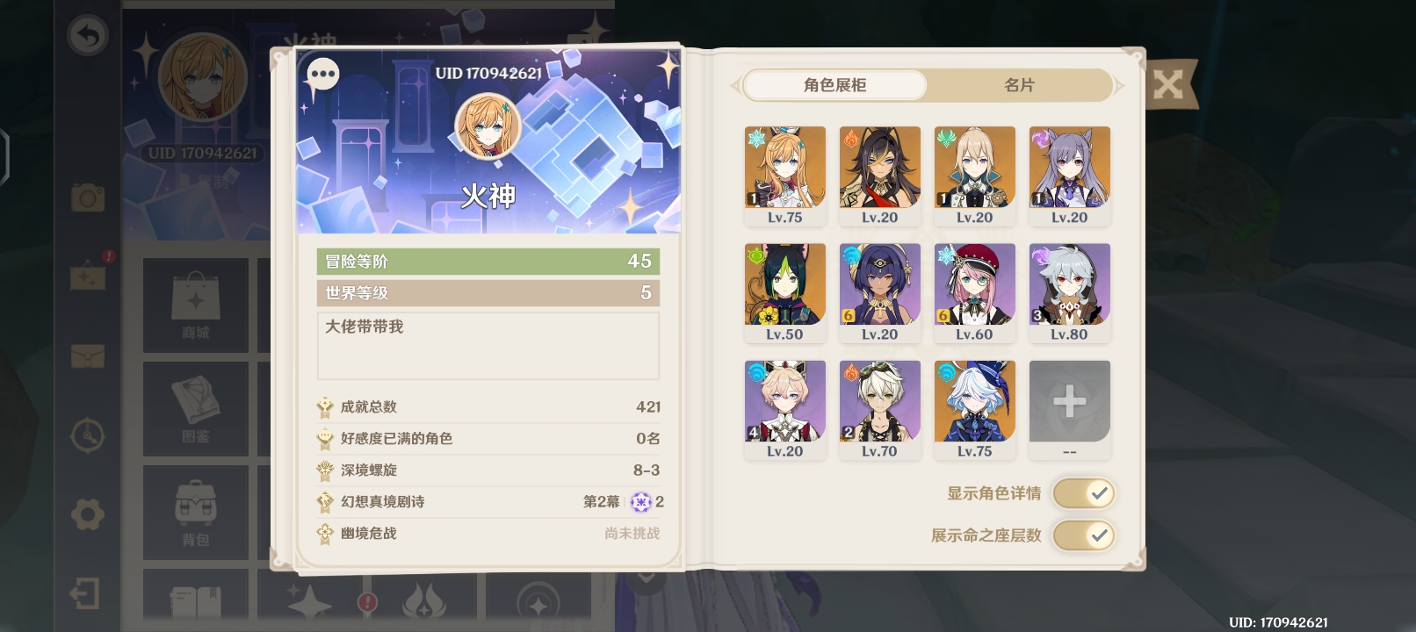The width and height of the screenshot is (1416, 632).
Task: Switch to the 名片 tab
Action: (1019, 85)
